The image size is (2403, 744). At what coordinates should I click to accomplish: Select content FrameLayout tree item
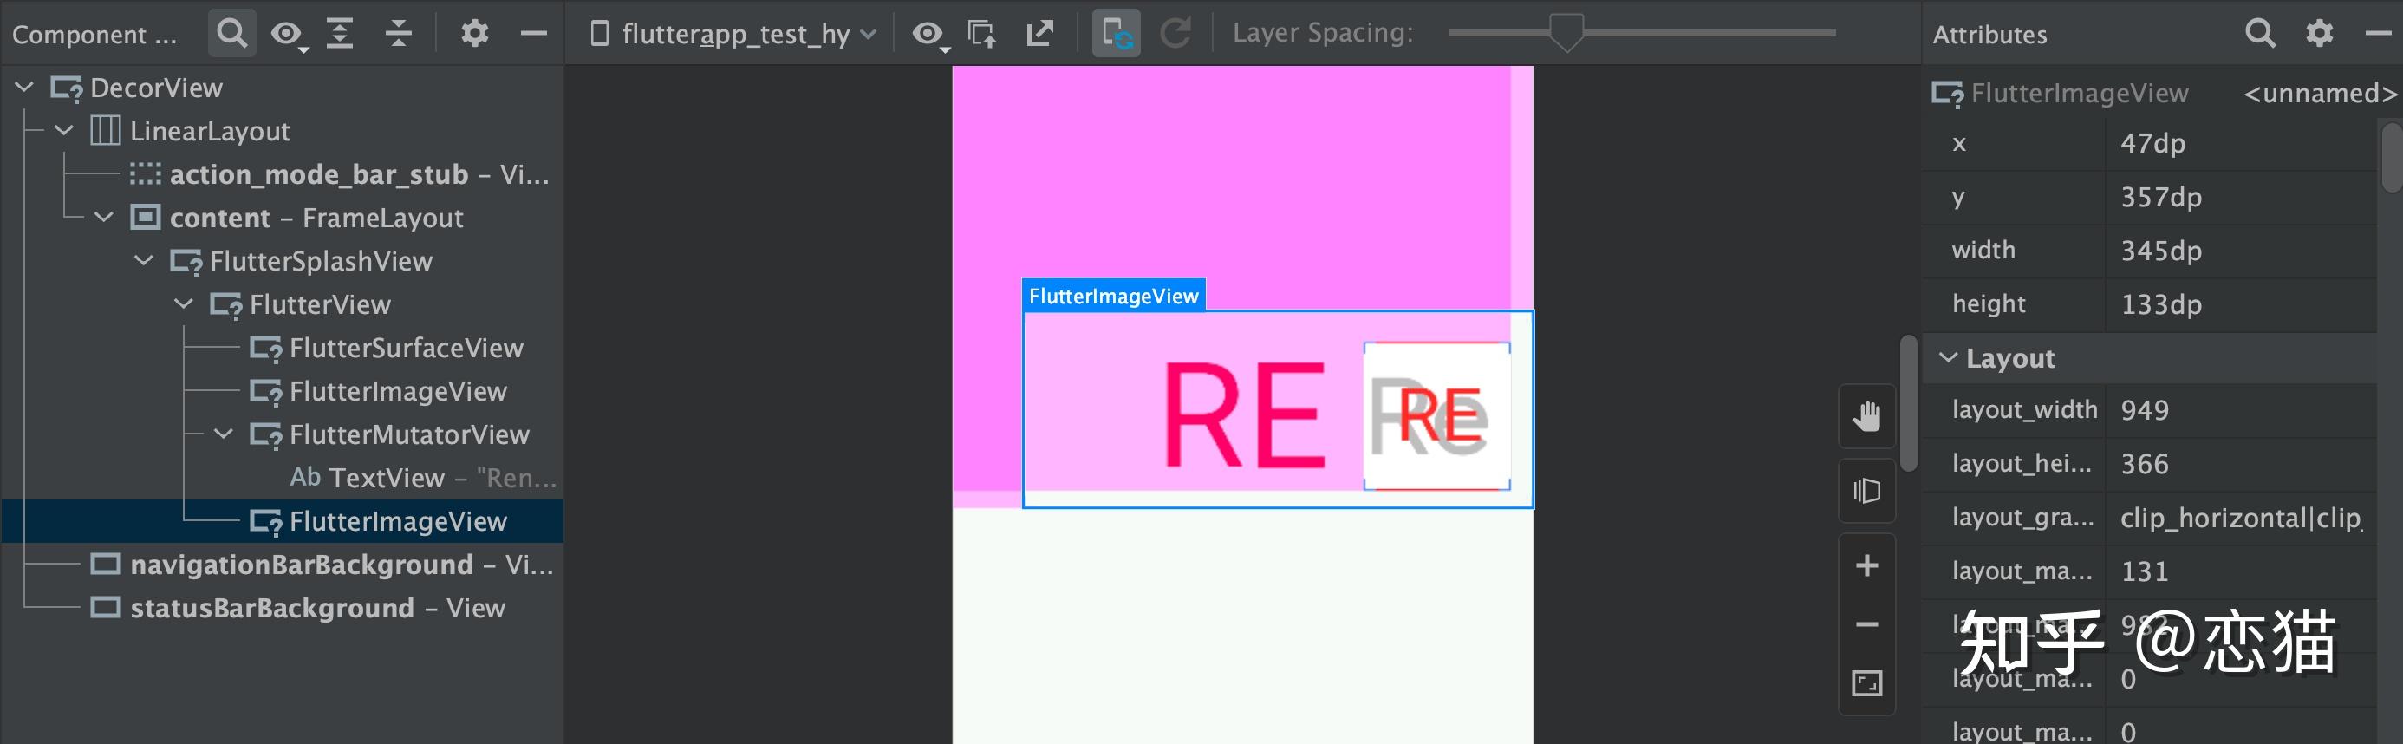pos(296,218)
